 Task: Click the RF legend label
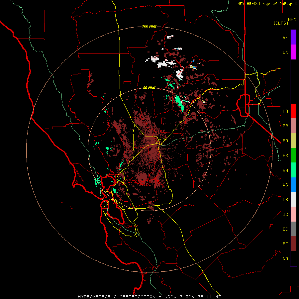pyautogui.click(x=285, y=37)
